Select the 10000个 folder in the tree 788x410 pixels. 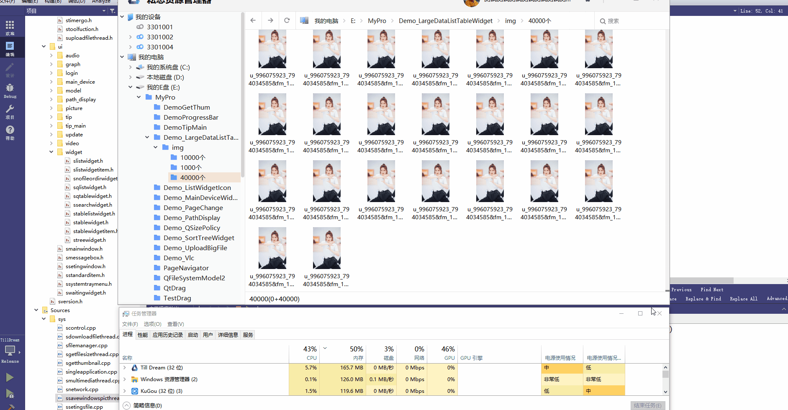[193, 157]
